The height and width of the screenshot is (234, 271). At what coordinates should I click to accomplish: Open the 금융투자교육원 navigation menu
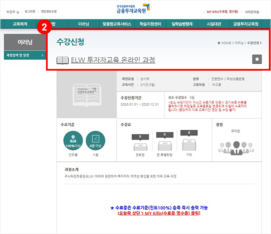(x=246, y=24)
